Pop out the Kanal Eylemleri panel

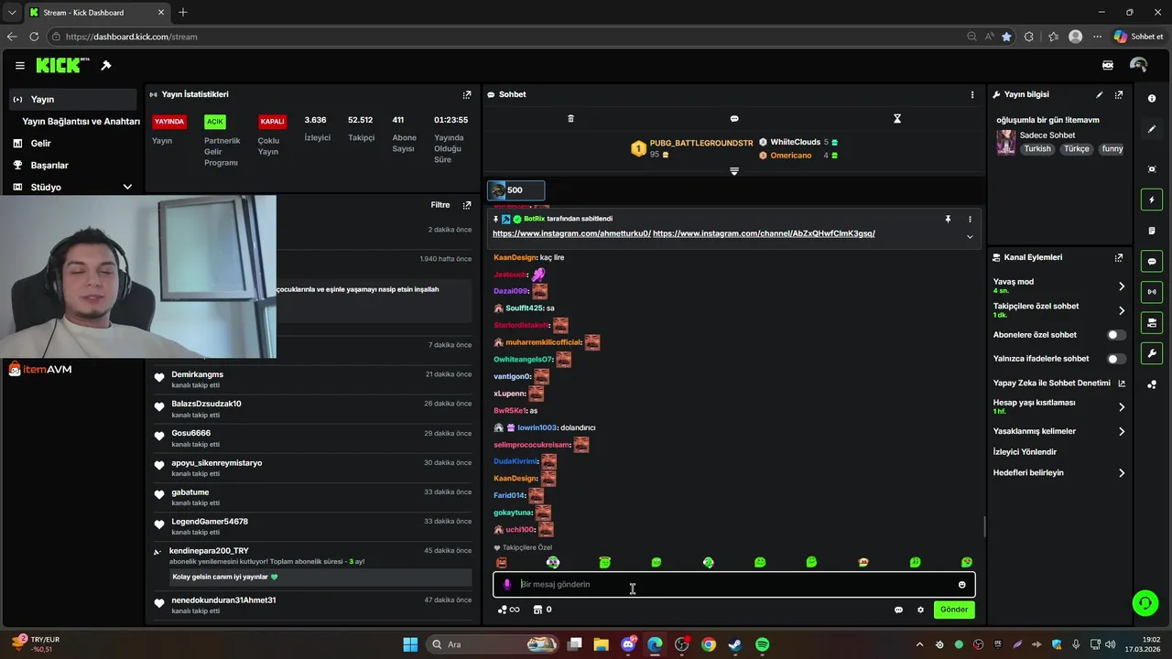click(1119, 258)
